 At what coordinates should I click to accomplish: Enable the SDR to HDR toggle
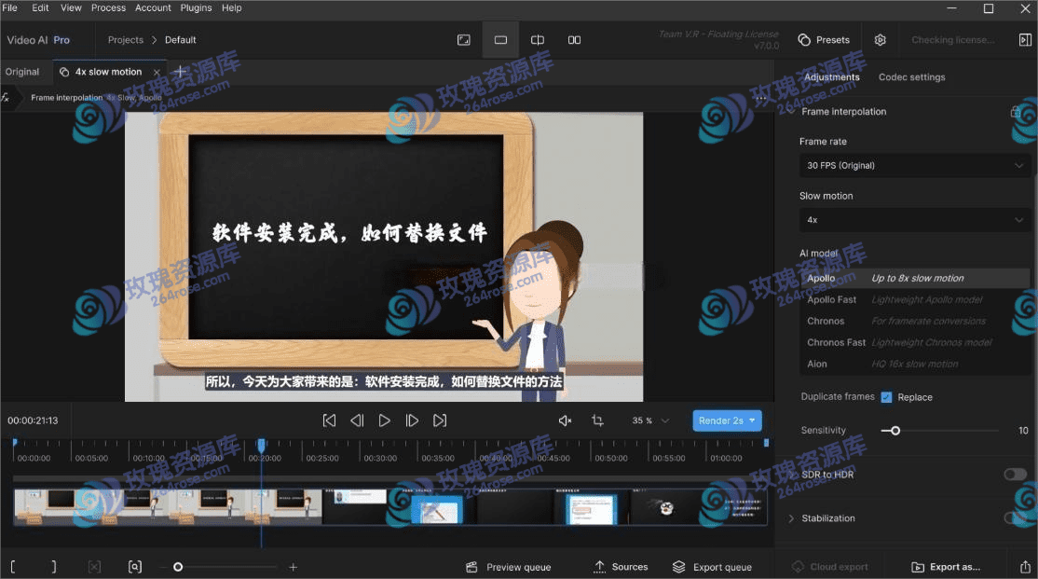click(1015, 475)
